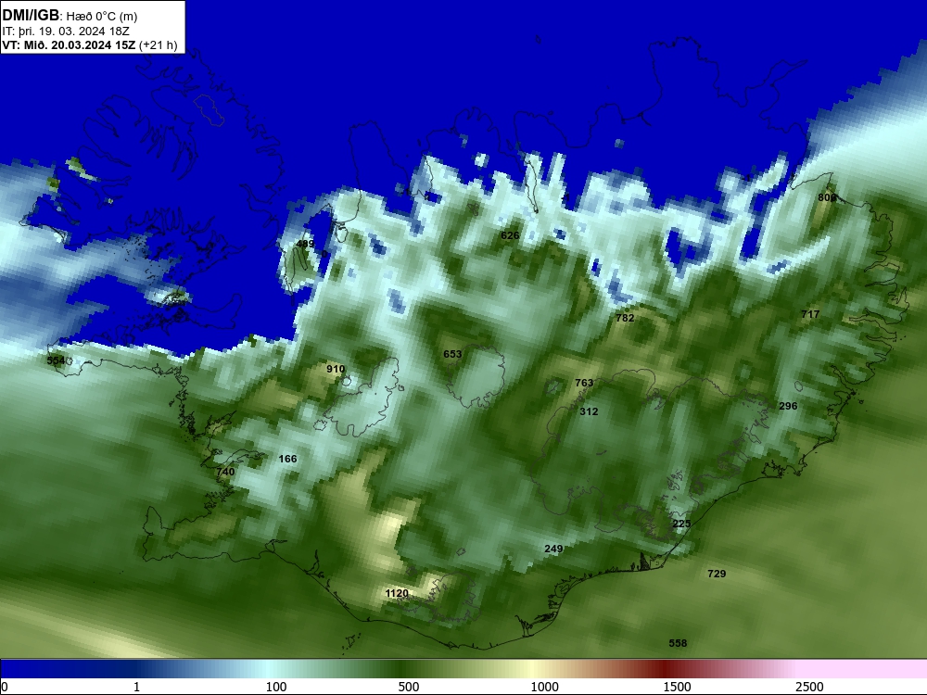Click the map value 312

[589, 411]
